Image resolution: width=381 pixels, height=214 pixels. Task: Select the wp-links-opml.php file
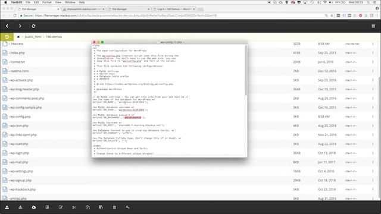(x=23, y=135)
